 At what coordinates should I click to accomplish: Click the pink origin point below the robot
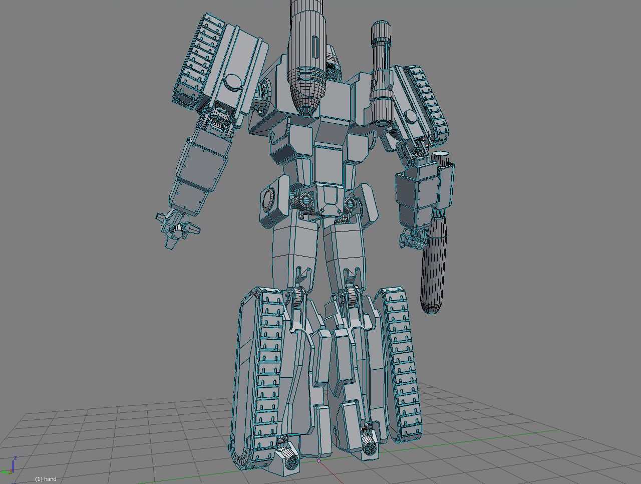point(318,461)
